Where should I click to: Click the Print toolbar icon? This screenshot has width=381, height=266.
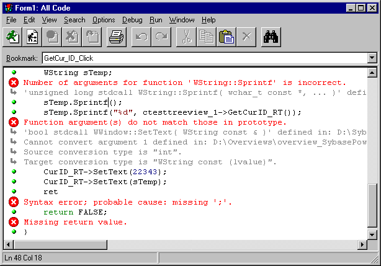click(117, 37)
